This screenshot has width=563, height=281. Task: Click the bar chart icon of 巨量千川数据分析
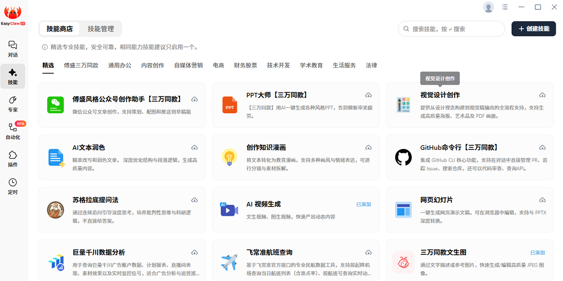point(56,262)
